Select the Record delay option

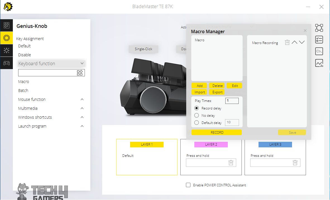coord(197,108)
